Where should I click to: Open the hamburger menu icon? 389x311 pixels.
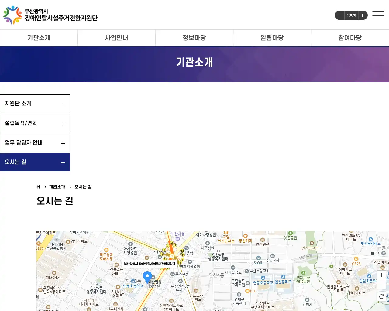click(x=378, y=15)
